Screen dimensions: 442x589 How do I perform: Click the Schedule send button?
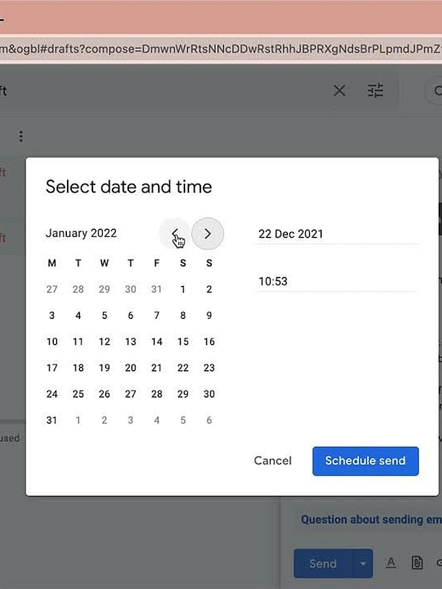365,461
